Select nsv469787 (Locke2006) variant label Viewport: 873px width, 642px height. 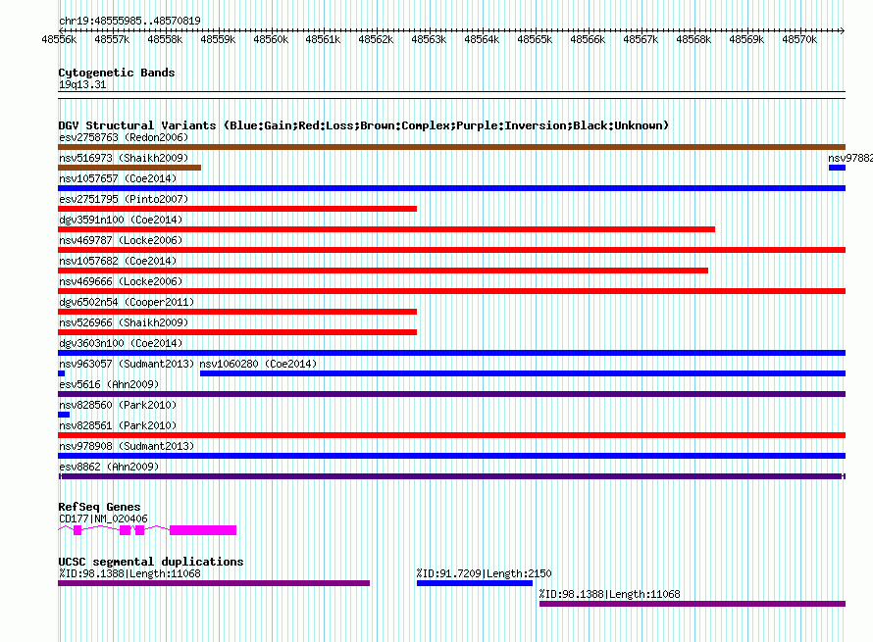point(121,240)
